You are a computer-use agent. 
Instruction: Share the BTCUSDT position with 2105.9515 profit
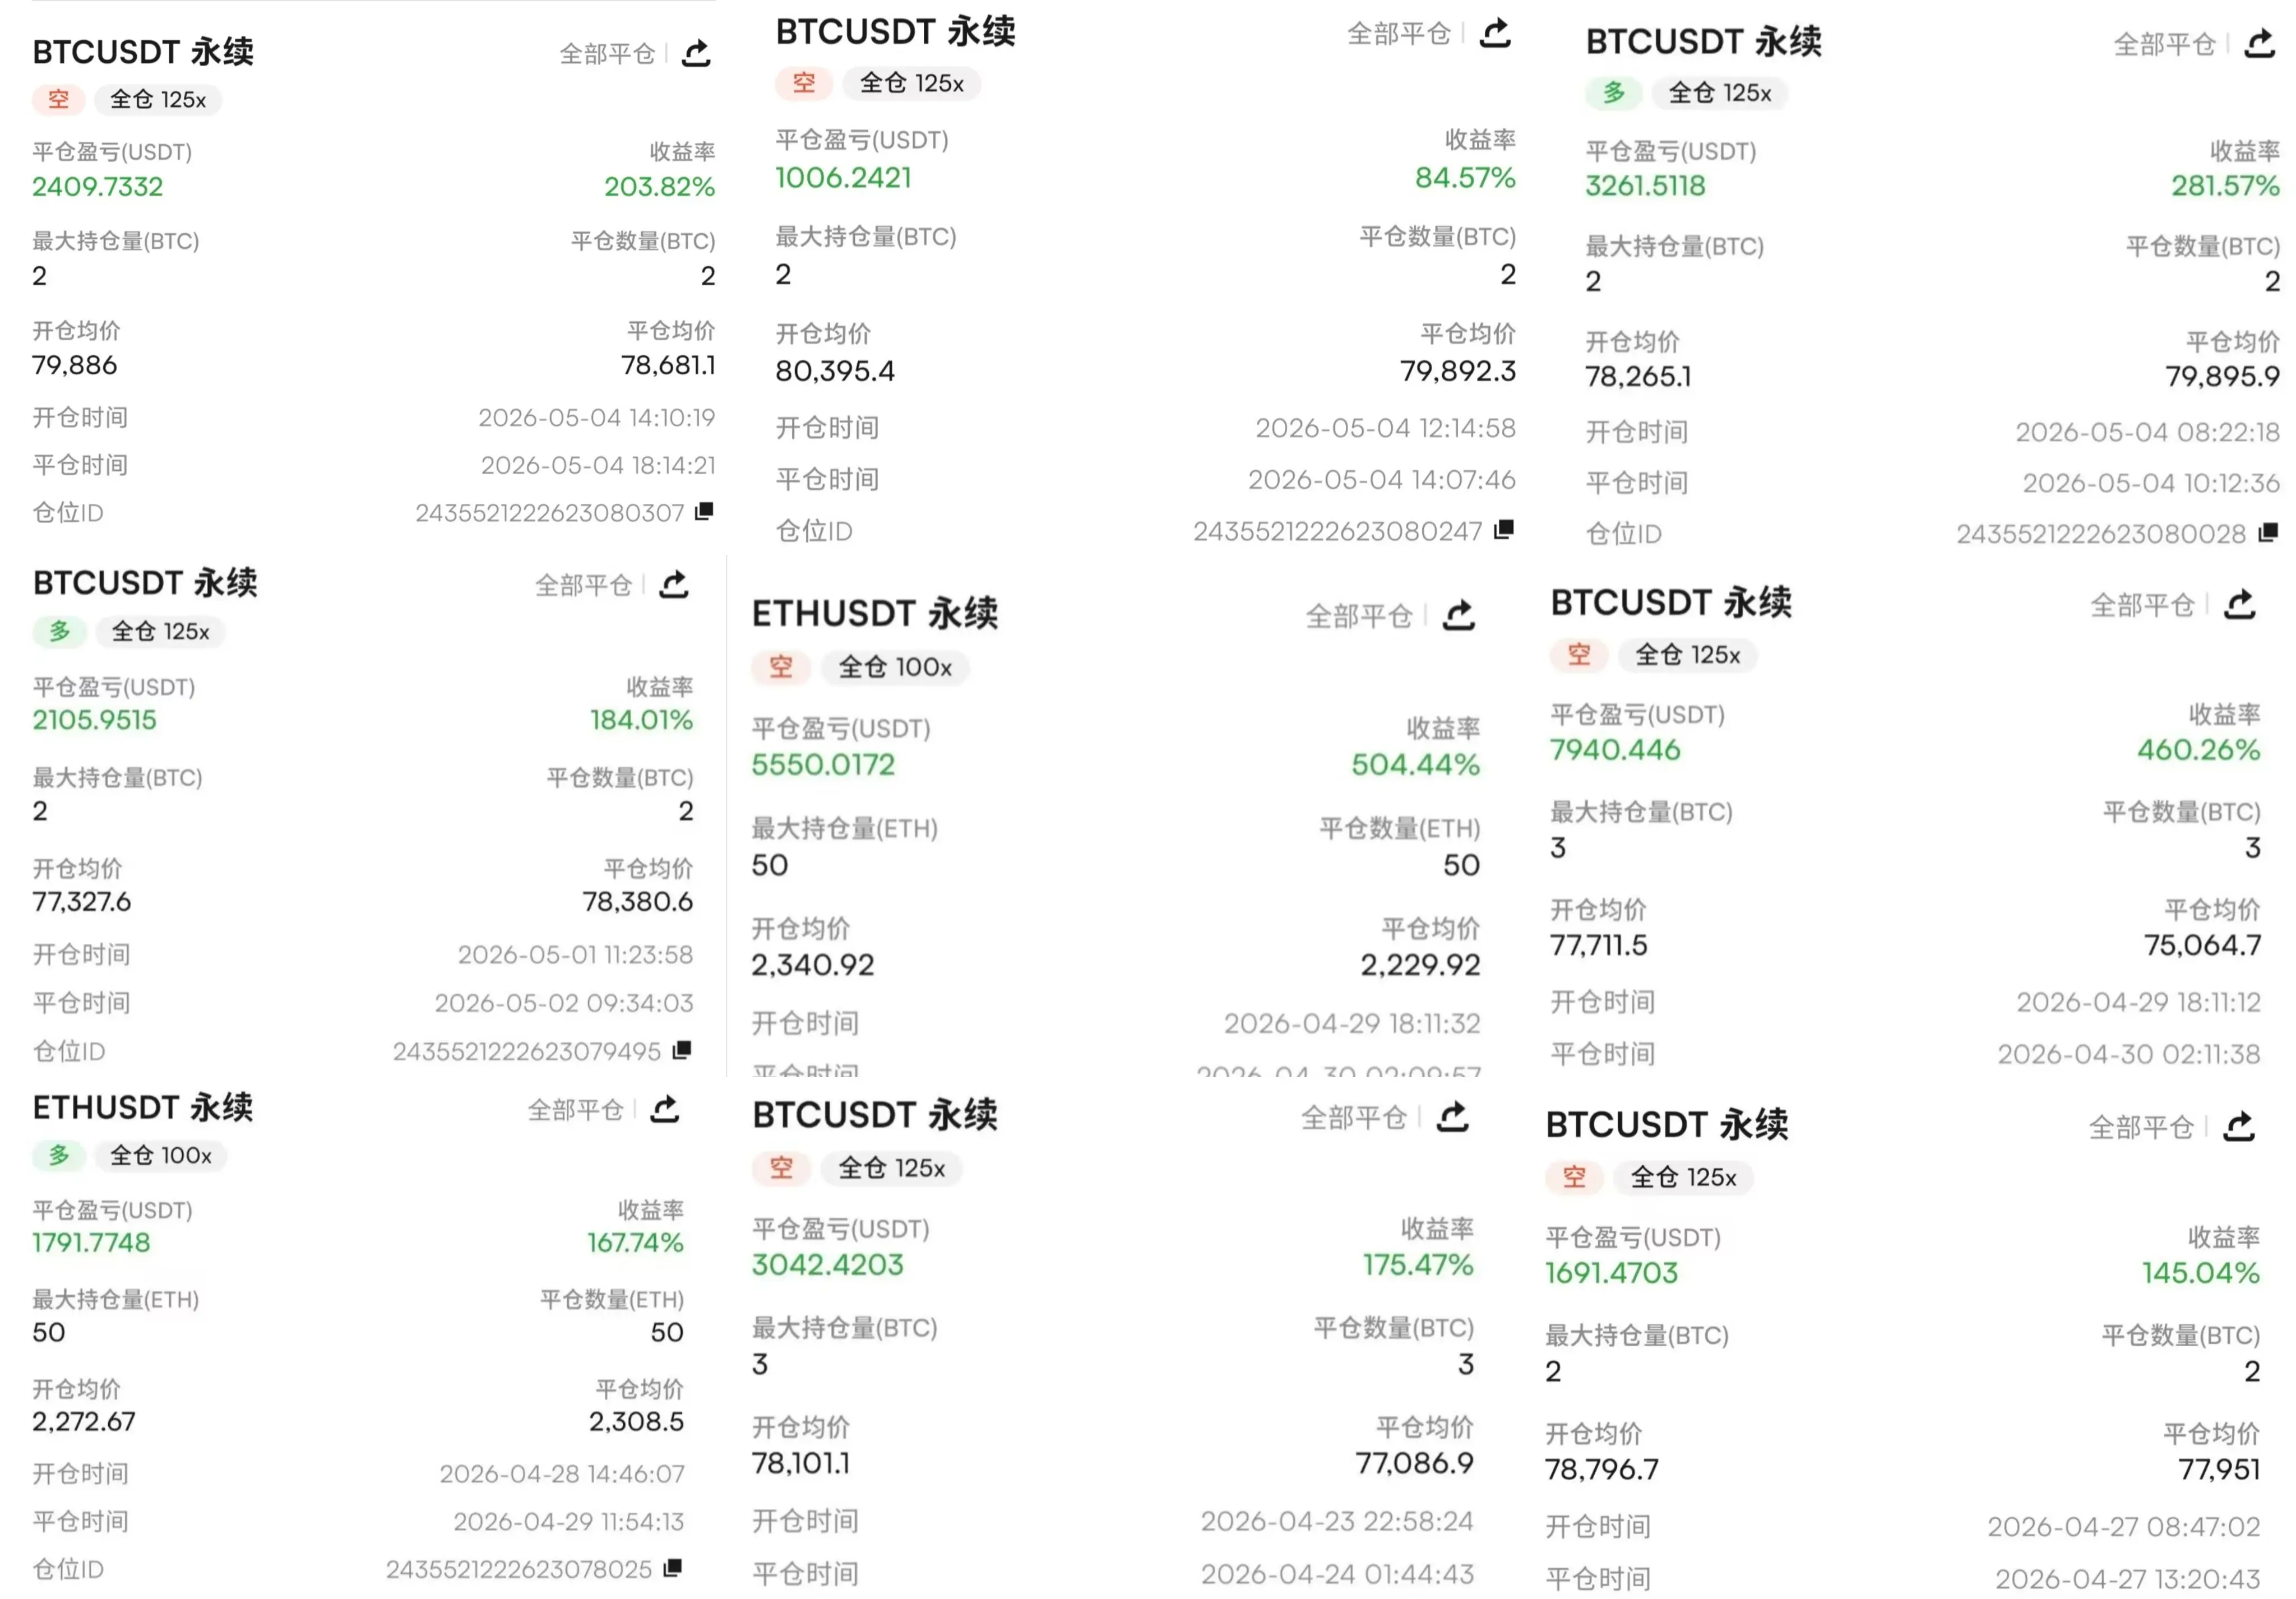coord(674,585)
